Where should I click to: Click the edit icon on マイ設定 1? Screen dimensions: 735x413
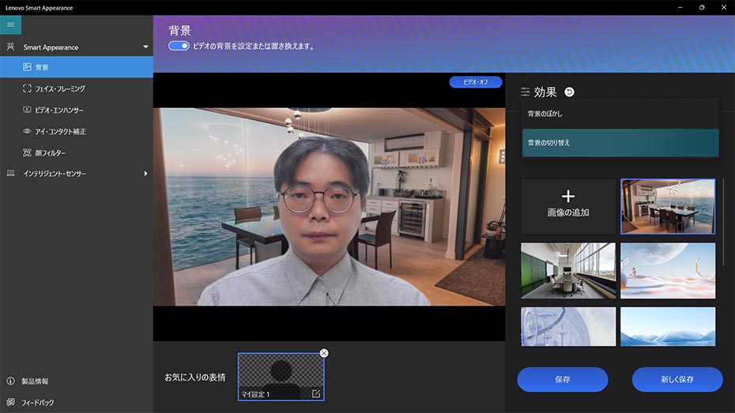tap(316, 393)
